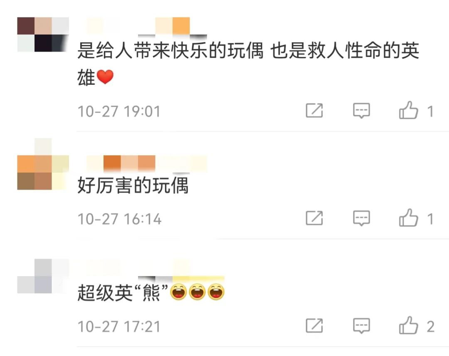Click the like count 2
This screenshot has height=356, width=449.
pyautogui.click(x=431, y=326)
